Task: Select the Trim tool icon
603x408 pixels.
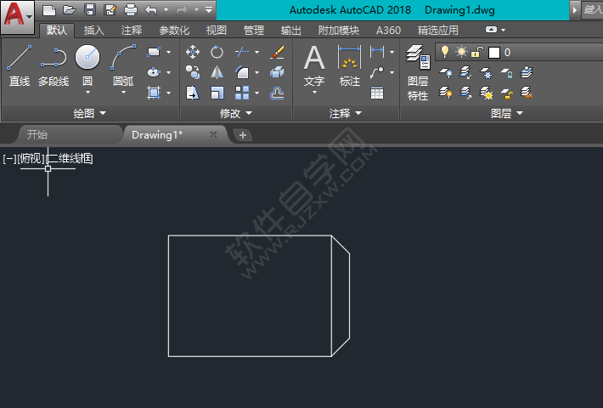Action: (x=242, y=52)
